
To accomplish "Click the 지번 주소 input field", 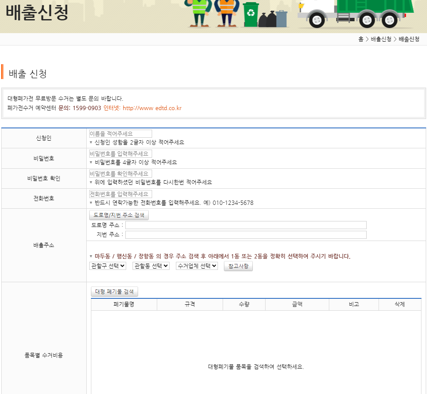I will (246, 234).
